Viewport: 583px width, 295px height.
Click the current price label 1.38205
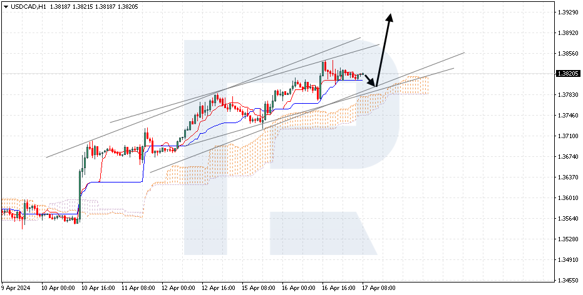click(569, 74)
